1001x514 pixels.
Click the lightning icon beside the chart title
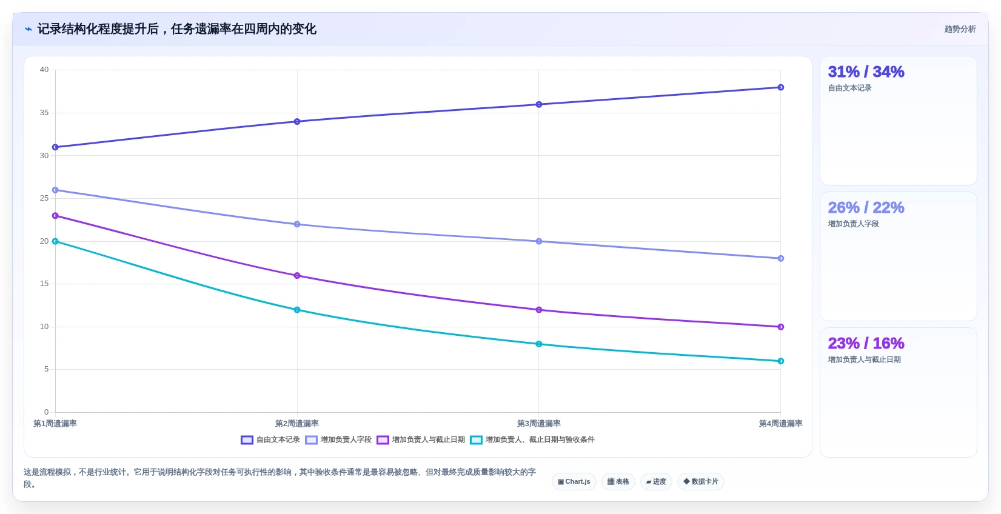click(28, 29)
